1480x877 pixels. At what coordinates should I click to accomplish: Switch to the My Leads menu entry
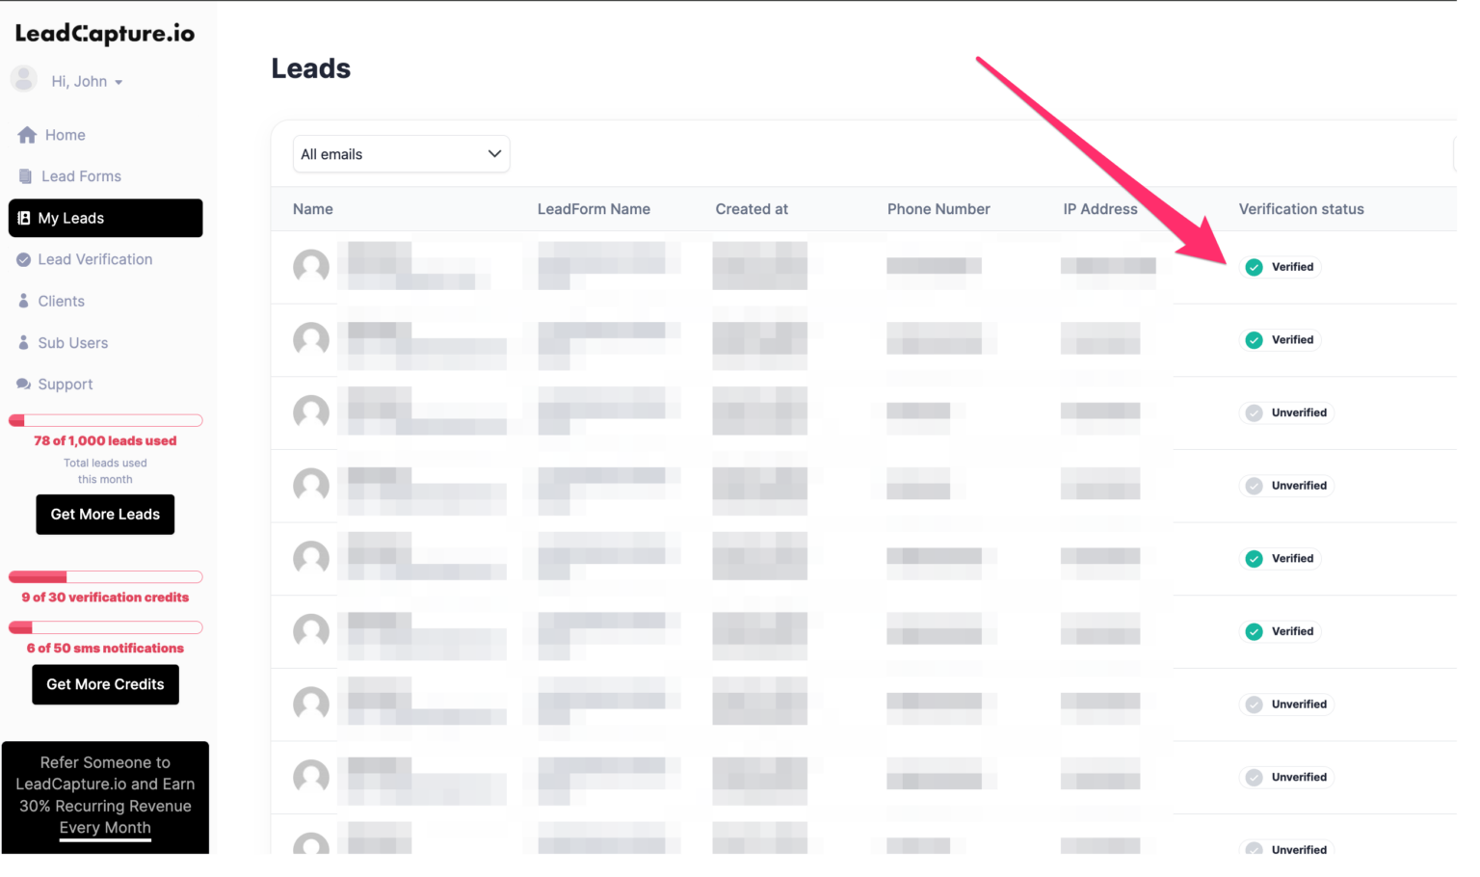[x=71, y=218]
